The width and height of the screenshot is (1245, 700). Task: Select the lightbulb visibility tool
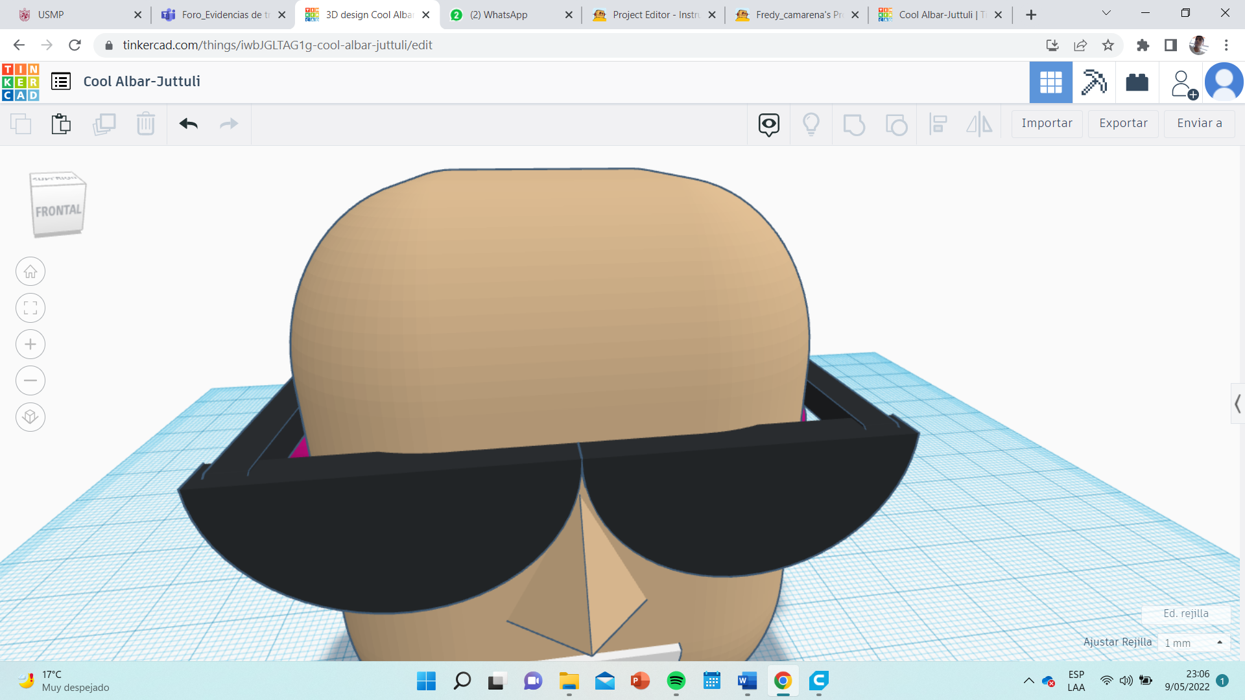pyautogui.click(x=811, y=123)
